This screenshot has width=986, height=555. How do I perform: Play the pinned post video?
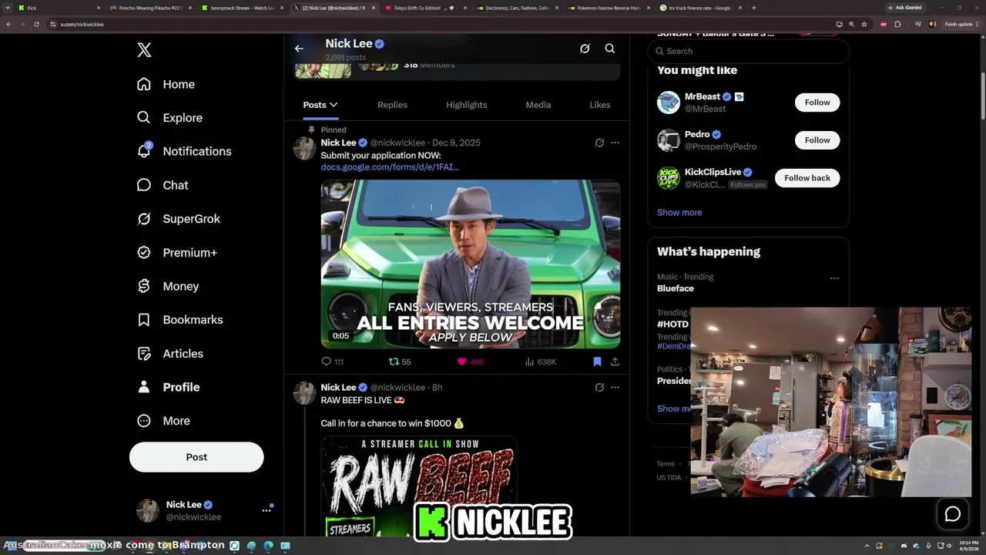[x=471, y=264]
